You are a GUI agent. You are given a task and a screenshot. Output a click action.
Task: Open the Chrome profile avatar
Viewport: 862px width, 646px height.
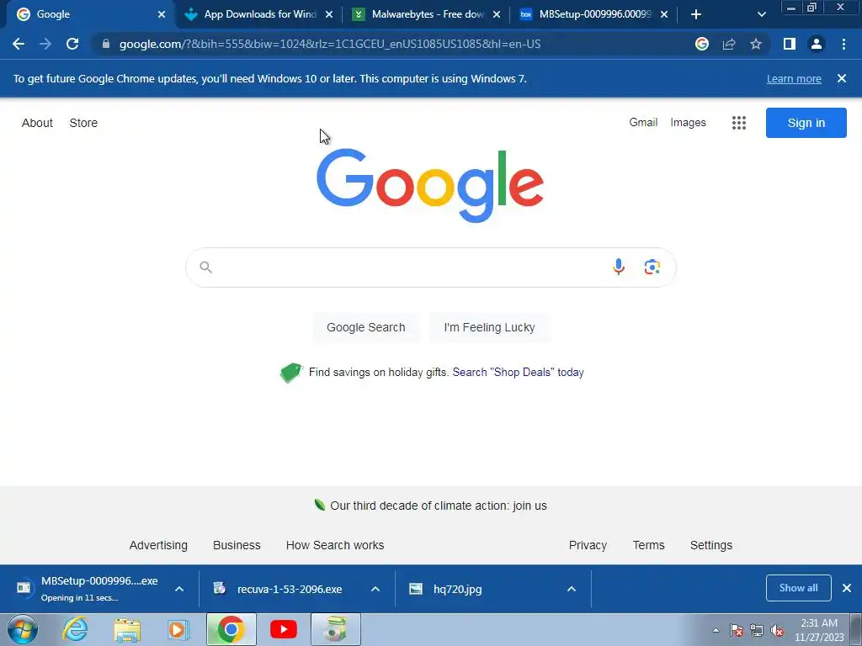point(817,44)
